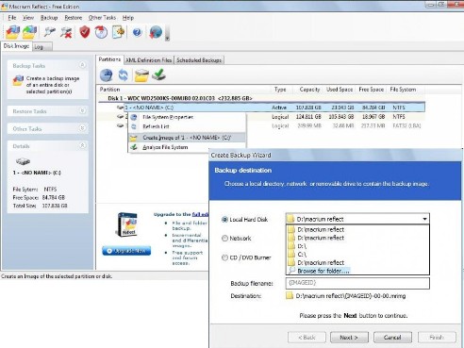The image size is (464, 348).
Task: Collapse the Details panel
Action: tap(82, 145)
